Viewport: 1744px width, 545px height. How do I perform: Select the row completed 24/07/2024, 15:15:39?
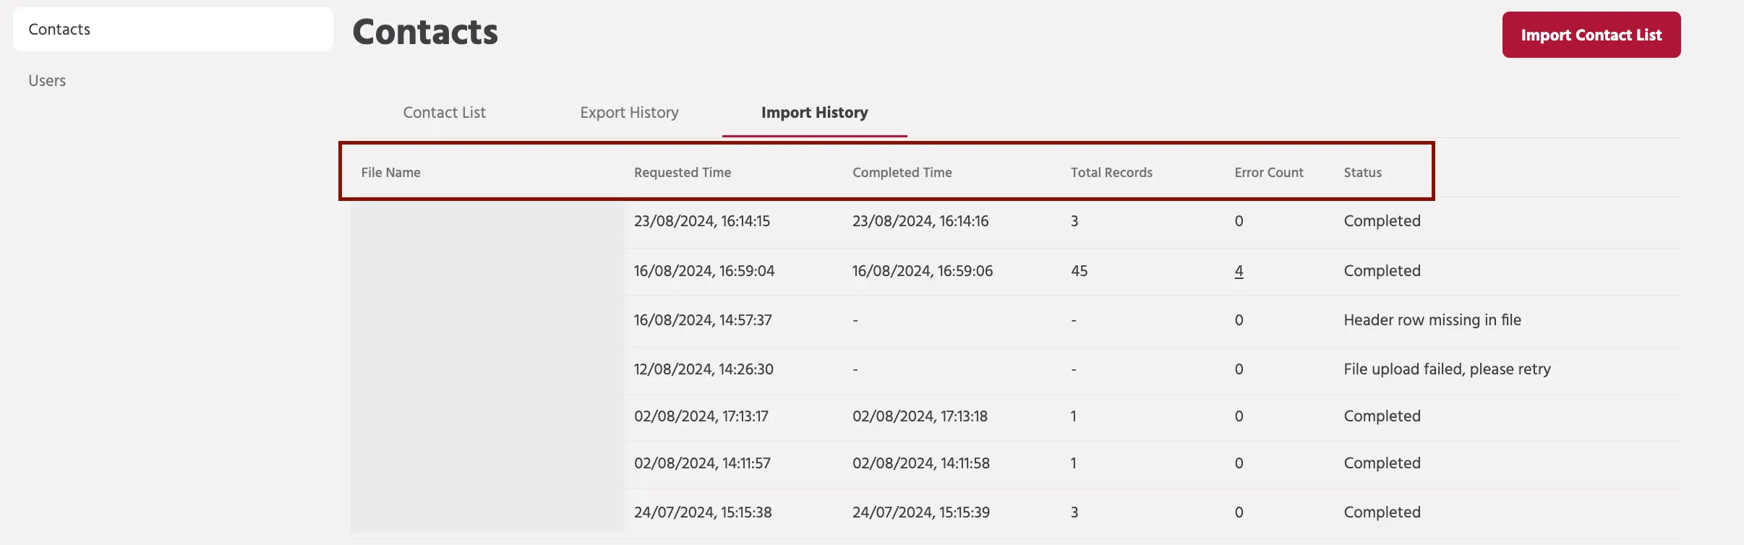click(1015, 513)
